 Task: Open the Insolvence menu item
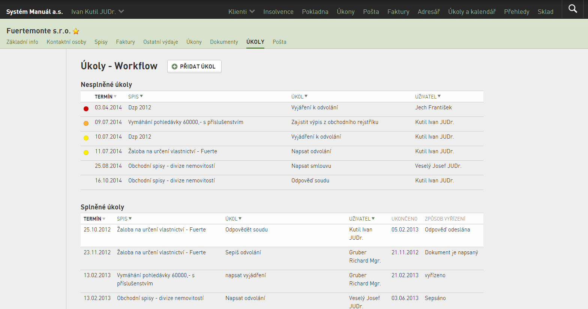(x=278, y=12)
